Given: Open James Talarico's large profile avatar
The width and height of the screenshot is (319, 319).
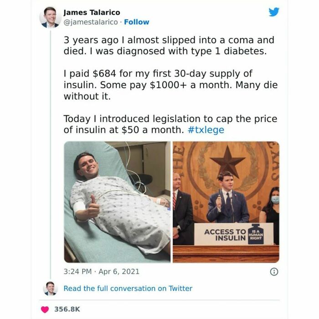Looking at the screenshot, I should (50, 17).
